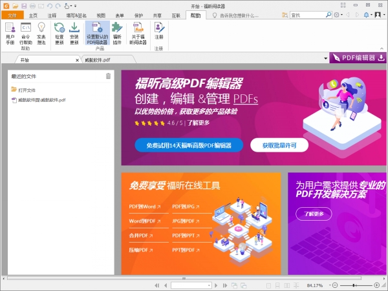Open the notification bell
The height and width of the screenshot is (291, 388).
(366, 15)
